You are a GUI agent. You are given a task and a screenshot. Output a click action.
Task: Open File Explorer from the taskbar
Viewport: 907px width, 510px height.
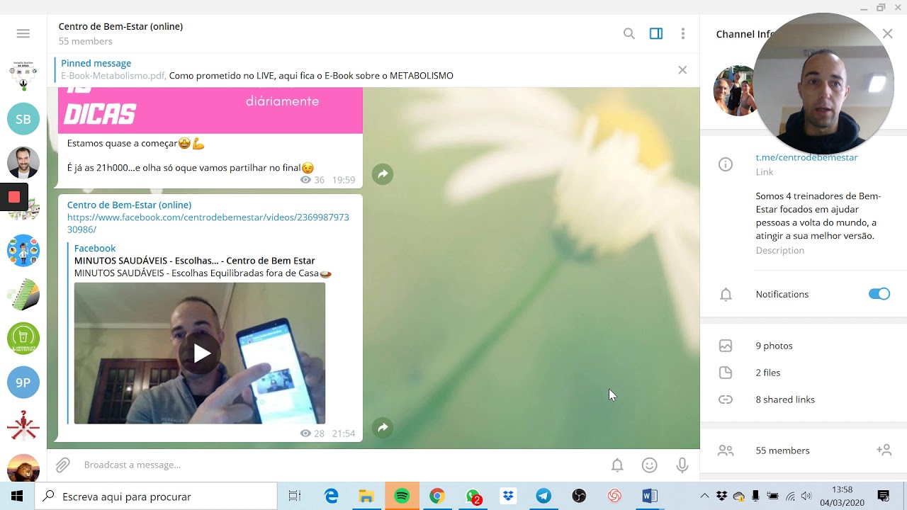coord(366,497)
